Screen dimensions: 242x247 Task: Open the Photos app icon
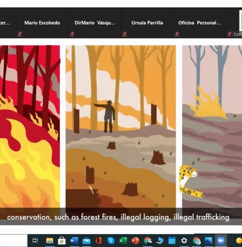click(x=209, y=241)
